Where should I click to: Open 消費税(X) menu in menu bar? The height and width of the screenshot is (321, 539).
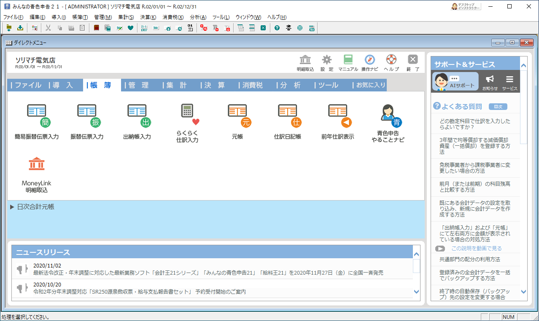tap(173, 17)
